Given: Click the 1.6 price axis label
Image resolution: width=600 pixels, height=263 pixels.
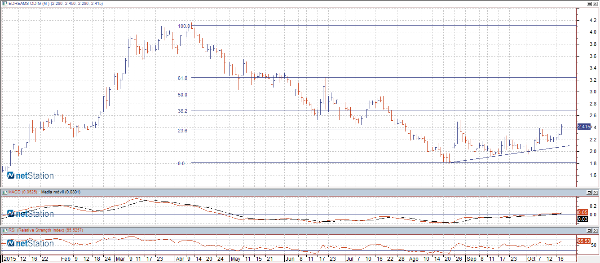Looking at the screenshot, I should [x=593, y=175].
